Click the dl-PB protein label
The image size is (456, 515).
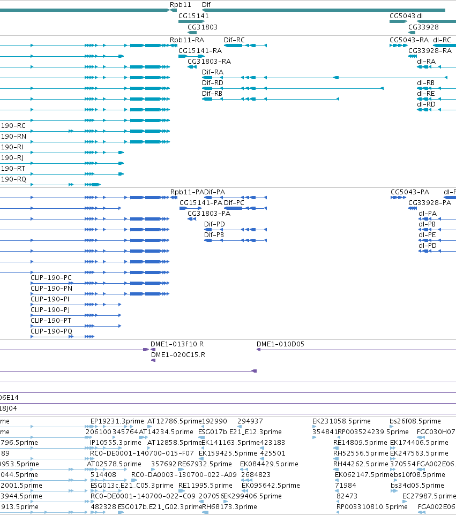(427, 224)
